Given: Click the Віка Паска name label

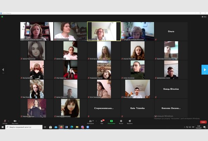Looking at the screenshot, I should (x=26, y=97).
